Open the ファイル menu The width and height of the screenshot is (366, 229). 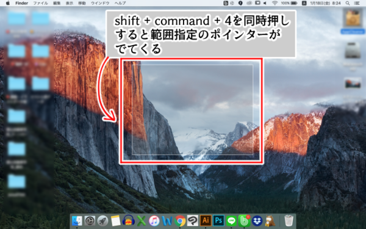(x=40, y=3)
